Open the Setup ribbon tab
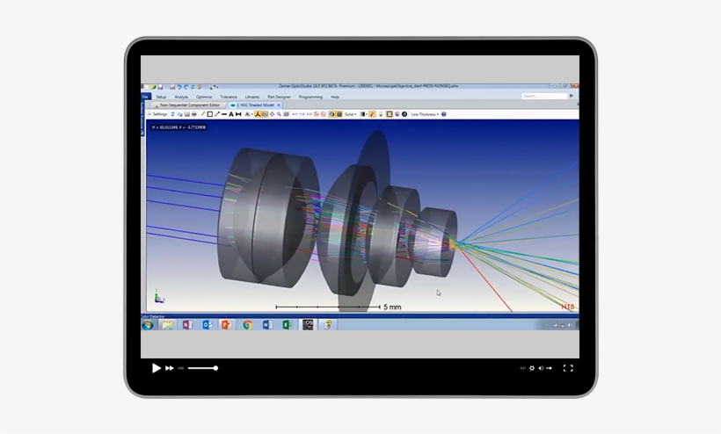 [x=161, y=97]
